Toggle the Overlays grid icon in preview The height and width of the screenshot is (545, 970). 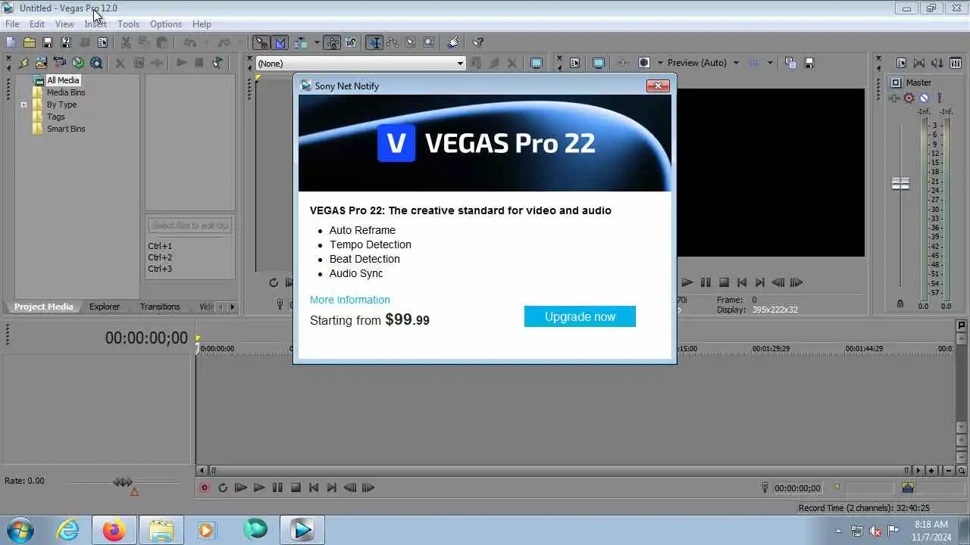[x=754, y=63]
